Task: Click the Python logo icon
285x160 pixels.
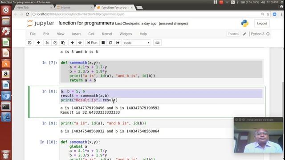Action: (245, 24)
